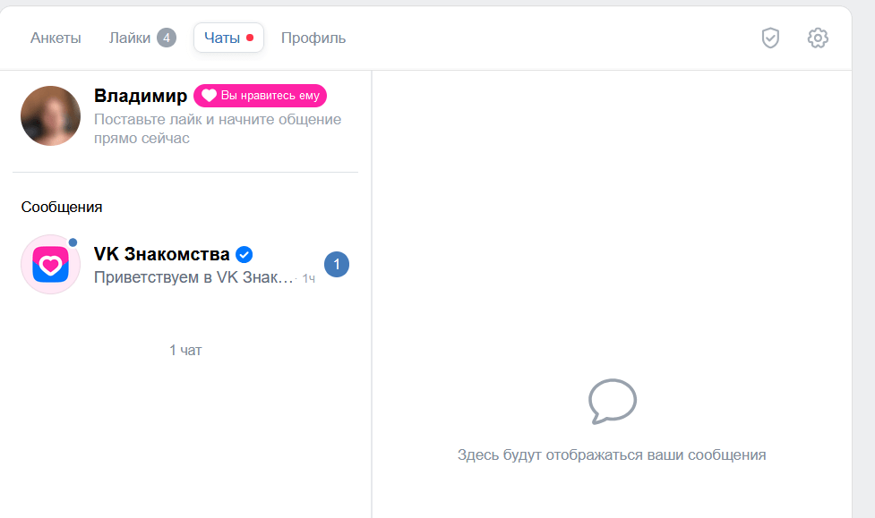Image resolution: width=875 pixels, height=518 pixels.
Task: Click the VK Знакомства heart logo avatar
Action: click(51, 265)
